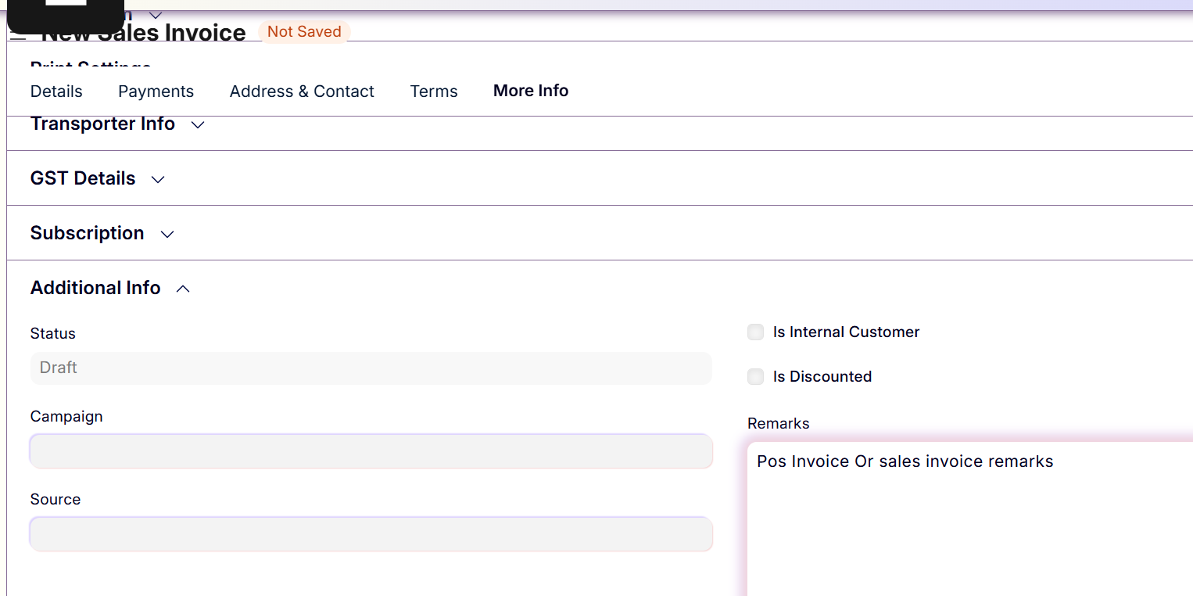Focus the Source input field
1193x596 pixels.
tap(371, 534)
